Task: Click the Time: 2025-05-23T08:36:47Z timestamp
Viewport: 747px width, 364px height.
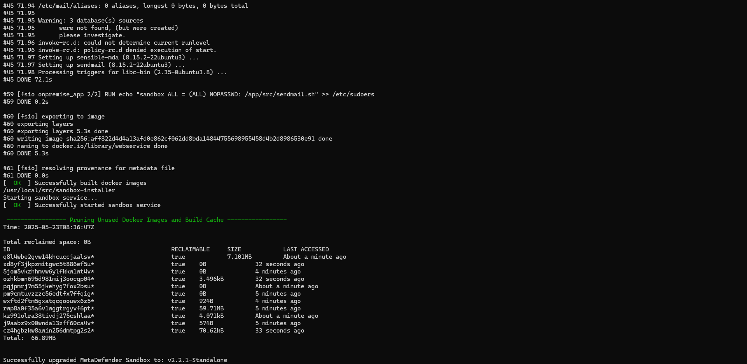Action: pyautogui.click(x=49, y=227)
